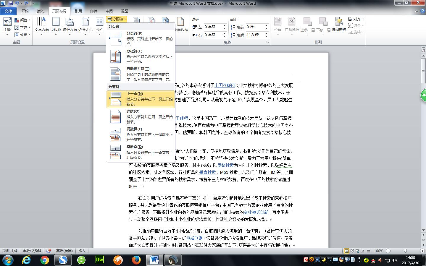
Task: Click the zoom slider handle
Action: click(x=405, y=251)
